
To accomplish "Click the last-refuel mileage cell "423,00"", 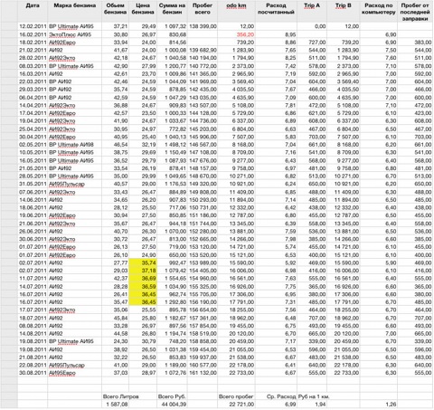I will (x=415, y=113).
